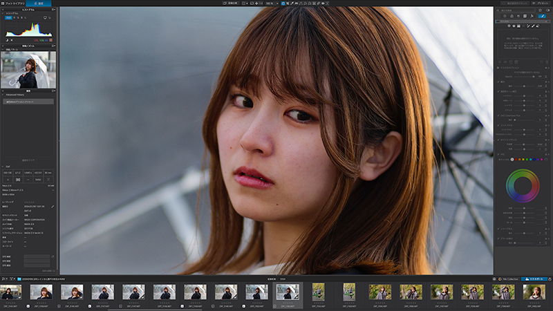Open the image filter icon in filmstrip bar
The image size is (553, 311).
coord(12,279)
